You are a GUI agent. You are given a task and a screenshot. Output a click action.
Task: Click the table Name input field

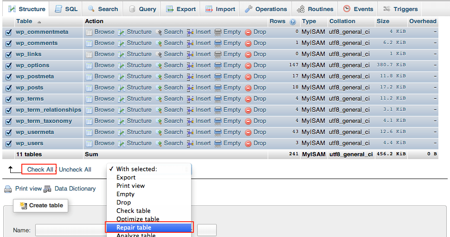(x=71, y=230)
